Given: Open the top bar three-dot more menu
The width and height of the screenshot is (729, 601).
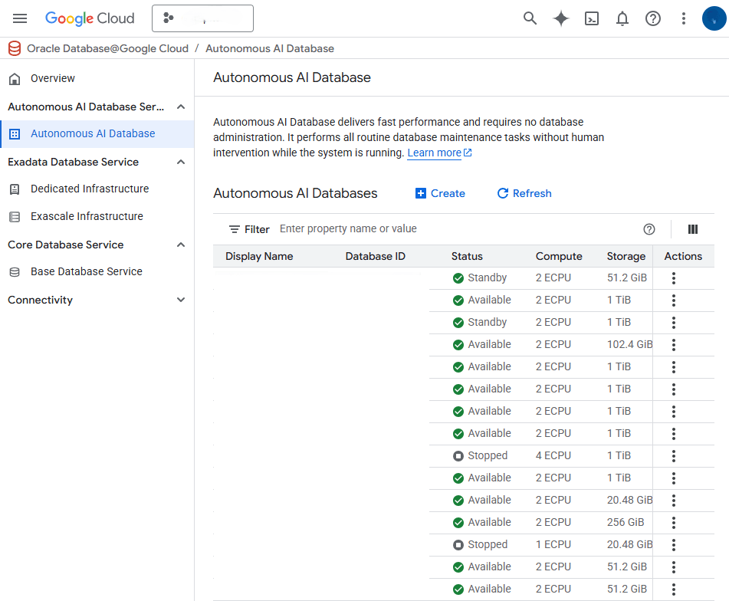Looking at the screenshot, I should pyautogui.click(x=683, y=18).
